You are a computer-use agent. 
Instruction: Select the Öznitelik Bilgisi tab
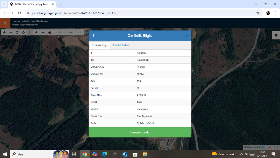coord(100,46)
